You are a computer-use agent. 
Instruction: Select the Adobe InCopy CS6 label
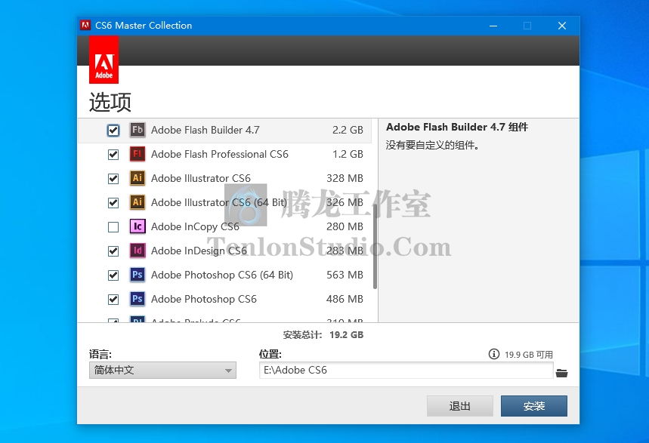195,226
